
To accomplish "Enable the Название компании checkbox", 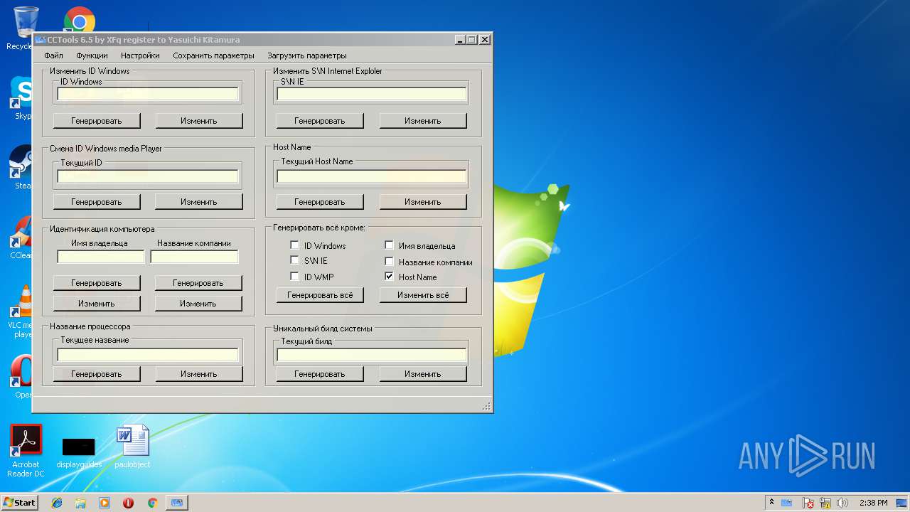I will pyautogui.click(x=390, y=262).
